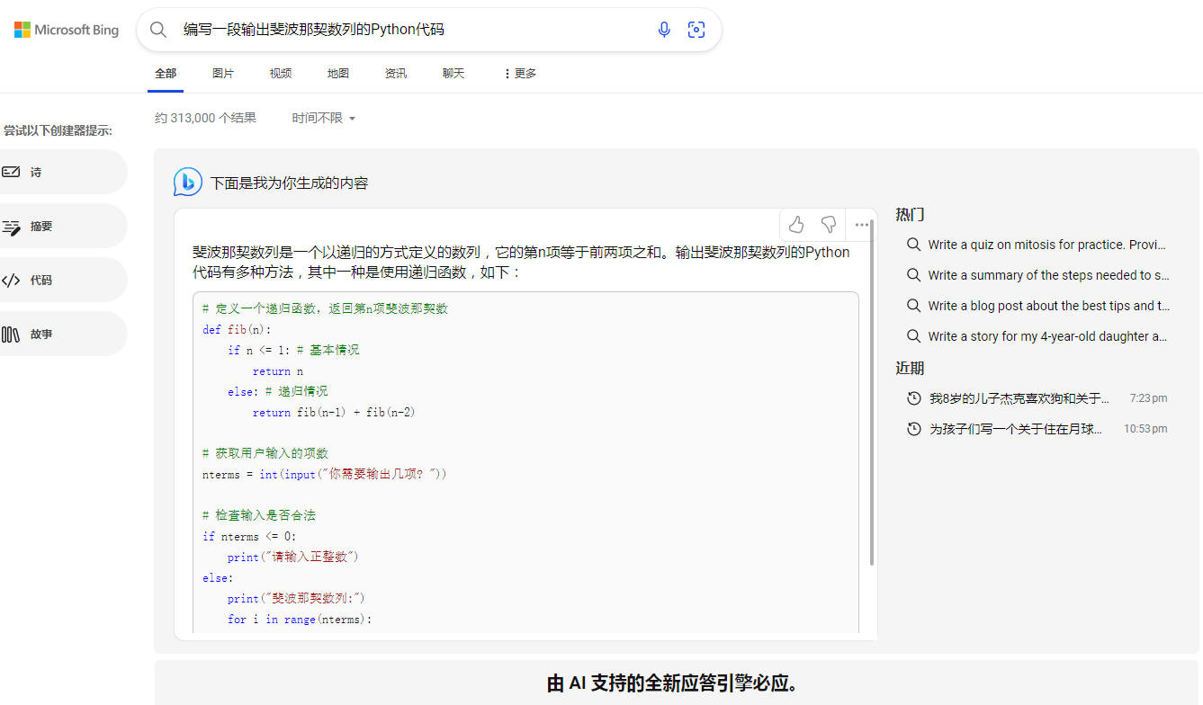
Task: Select the 全部 tab
Action: tap(166, 74)
